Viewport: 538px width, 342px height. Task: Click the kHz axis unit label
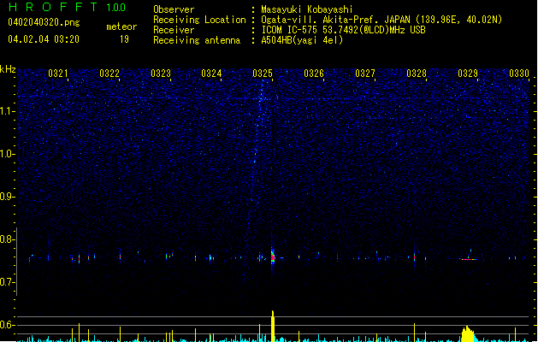click(8, 69)
